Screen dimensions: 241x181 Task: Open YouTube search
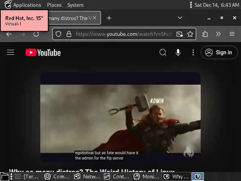point(163,52)
